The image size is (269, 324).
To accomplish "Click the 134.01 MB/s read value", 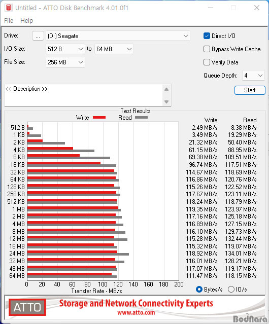I will (x=241, y=254).
